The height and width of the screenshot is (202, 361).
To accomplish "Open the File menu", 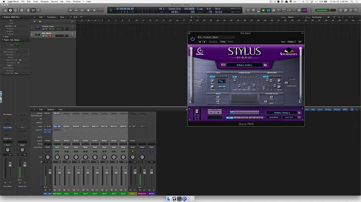I will click(23, 1).
